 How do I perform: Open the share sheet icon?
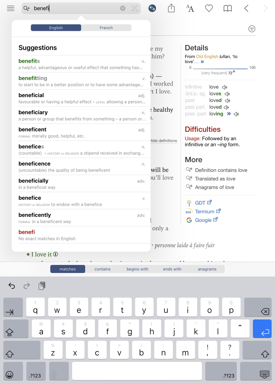pyautogui.click(x=171, y=8)
